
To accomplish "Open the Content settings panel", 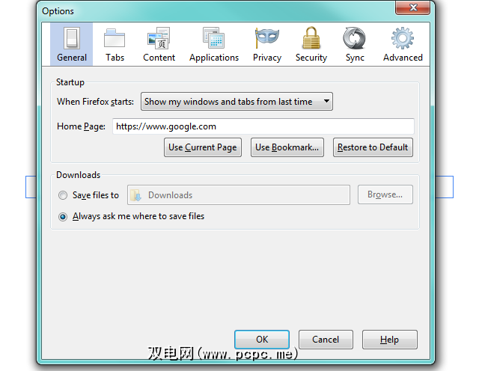I will [159, 44].
